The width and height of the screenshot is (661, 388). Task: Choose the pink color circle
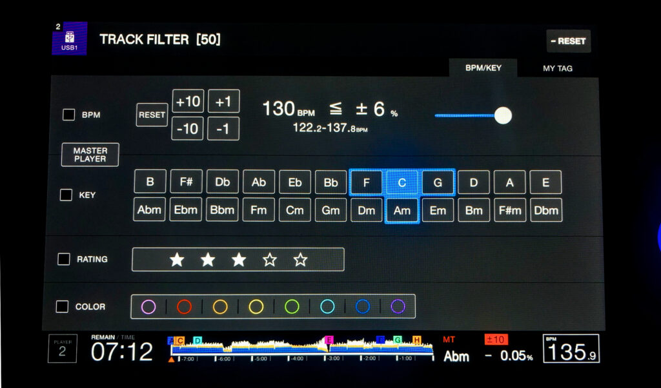point(148,307)
